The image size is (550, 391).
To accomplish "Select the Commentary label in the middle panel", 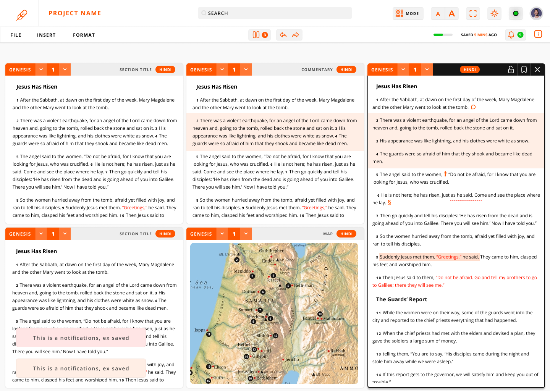I will 317,70.
